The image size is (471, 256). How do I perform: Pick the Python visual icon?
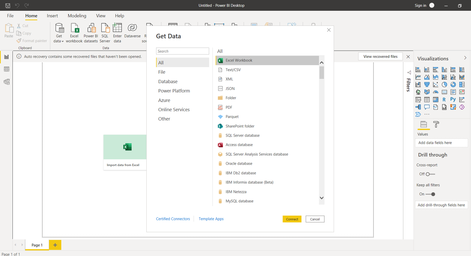pyautogui.click(x=453, y=100)
